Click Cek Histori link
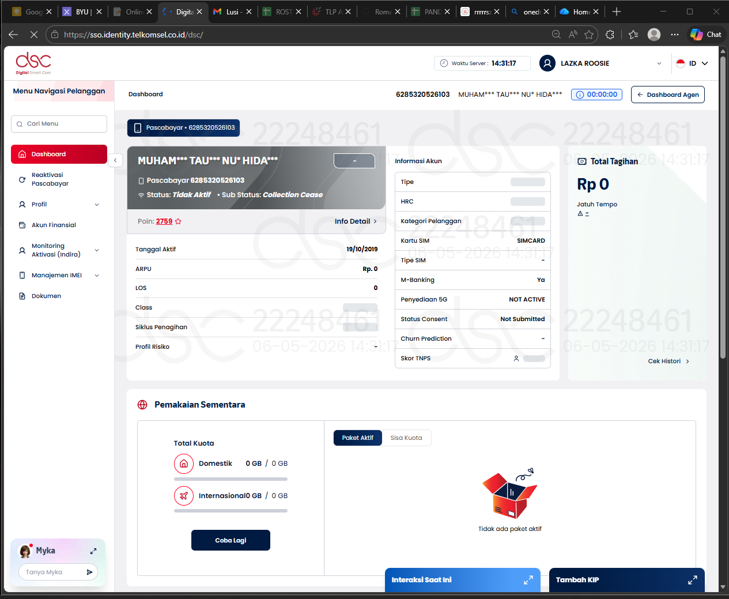The image size is (729, 599). 668,361
